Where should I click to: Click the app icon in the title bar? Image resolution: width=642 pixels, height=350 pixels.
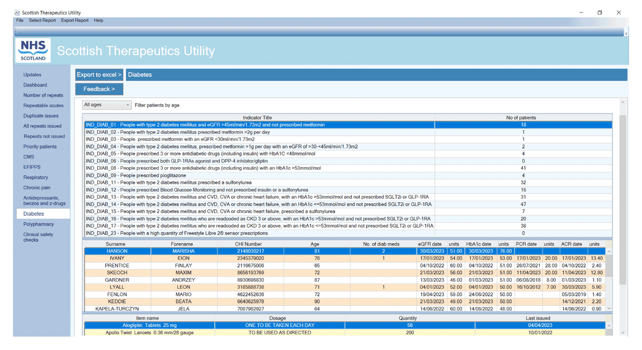point(17,12)
